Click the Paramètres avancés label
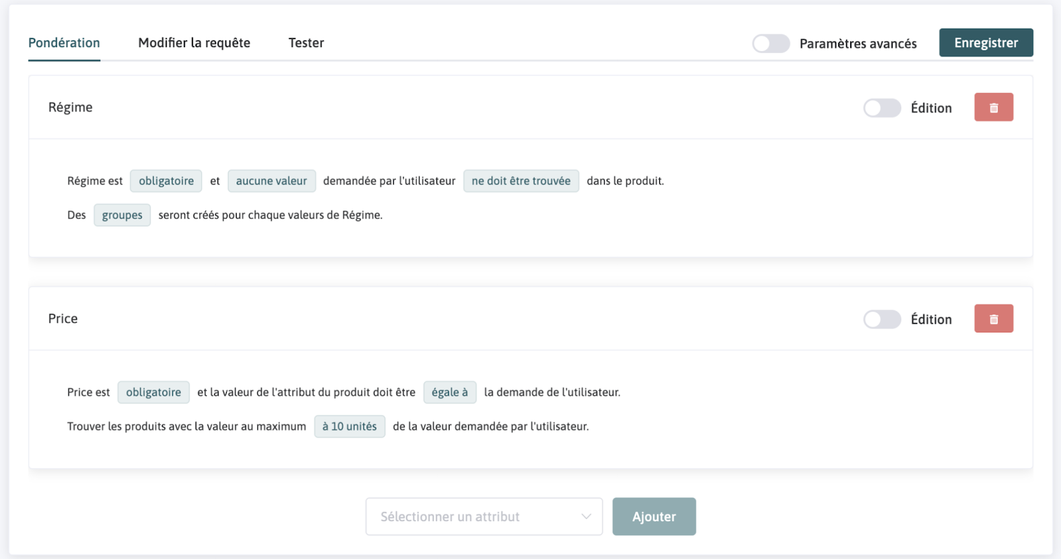1061x559 pixels. coord(858,44)
